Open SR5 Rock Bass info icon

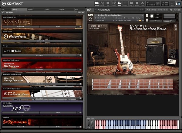[x=78, y=112]
